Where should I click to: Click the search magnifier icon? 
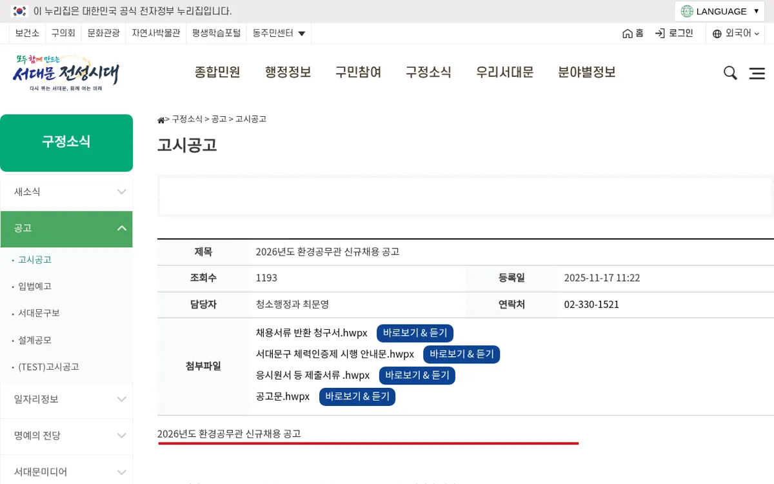(x=730, y=73)
